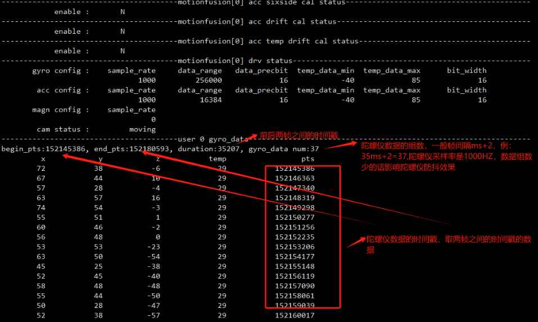Viewport: 538px width, 322px height.
Task: Click the pts column header
Action: [x=308, y=159]
